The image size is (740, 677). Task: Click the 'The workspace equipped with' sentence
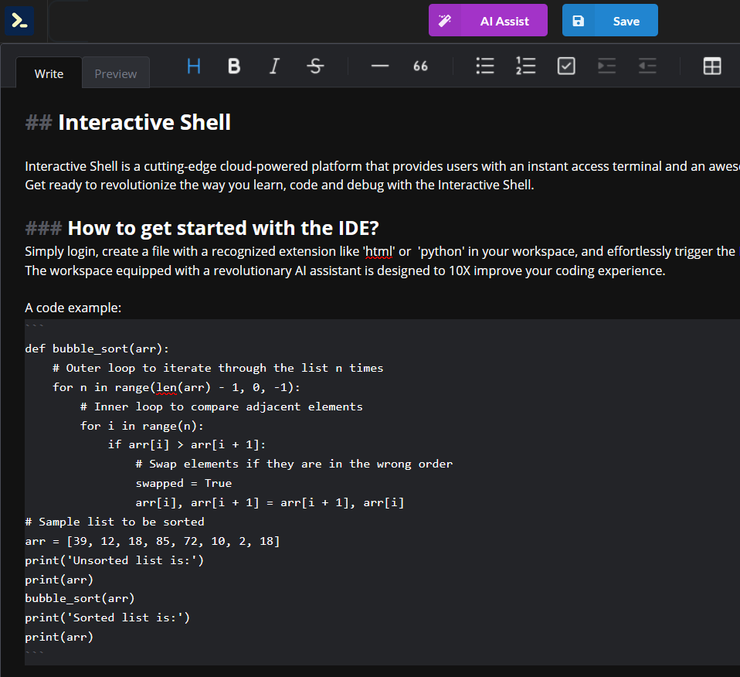(345, 271)
